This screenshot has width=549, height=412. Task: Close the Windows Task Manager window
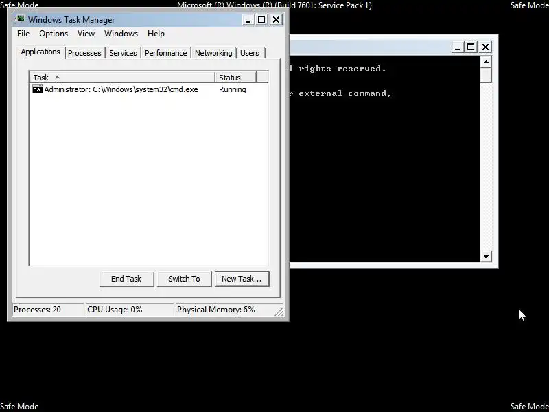[277, 20]
